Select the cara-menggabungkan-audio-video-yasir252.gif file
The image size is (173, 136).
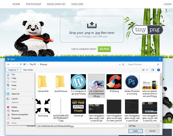point(96,113)
